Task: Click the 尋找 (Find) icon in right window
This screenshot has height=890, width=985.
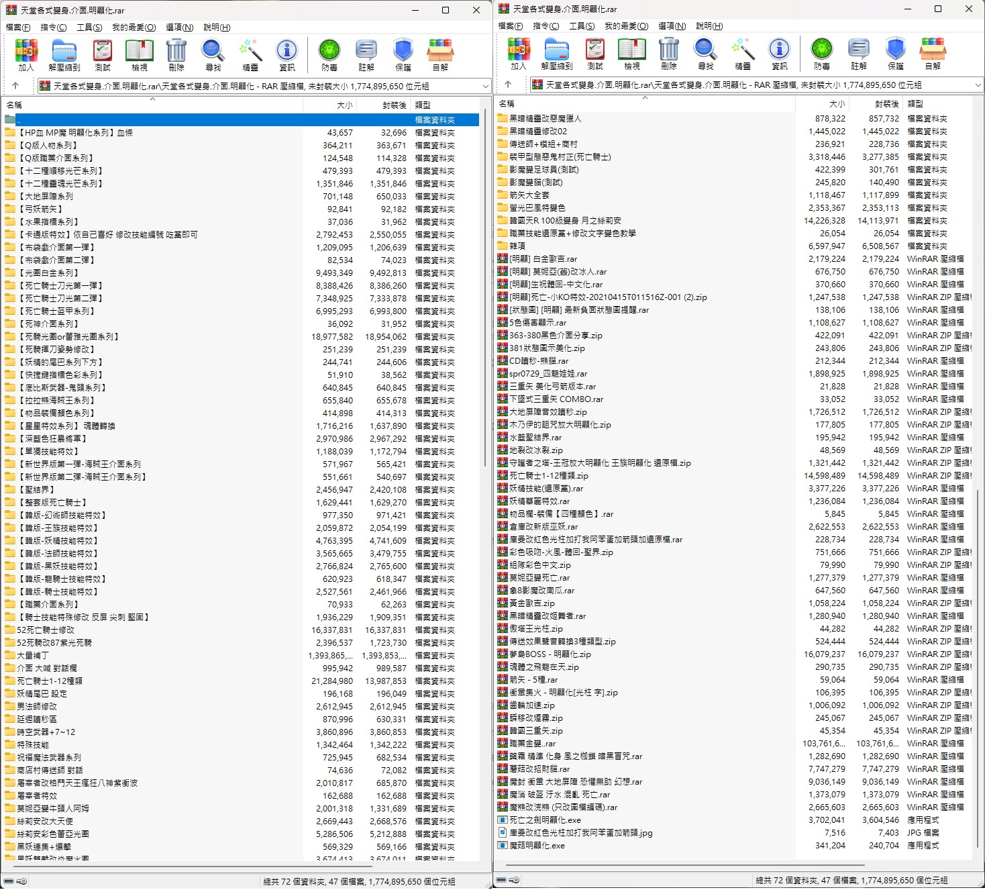Action: point(706,54)
